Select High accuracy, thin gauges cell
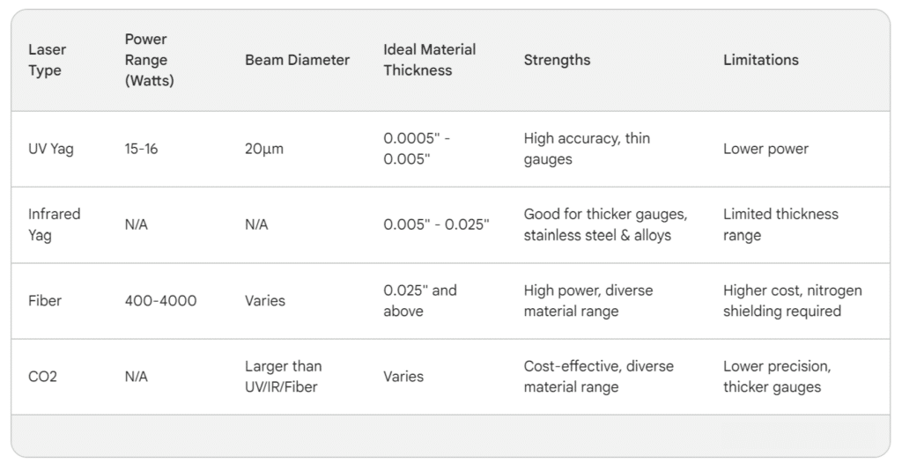 click(587, 149)
